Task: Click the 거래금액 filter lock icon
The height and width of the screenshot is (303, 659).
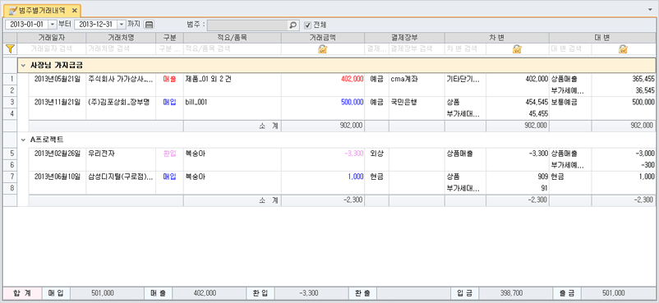Action: point(322,49)
